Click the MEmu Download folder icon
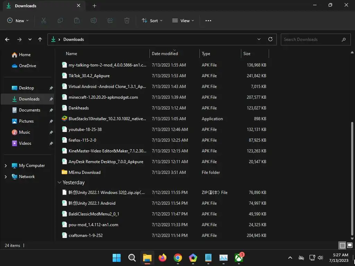The image size is (355, 266). click(64, 172)
